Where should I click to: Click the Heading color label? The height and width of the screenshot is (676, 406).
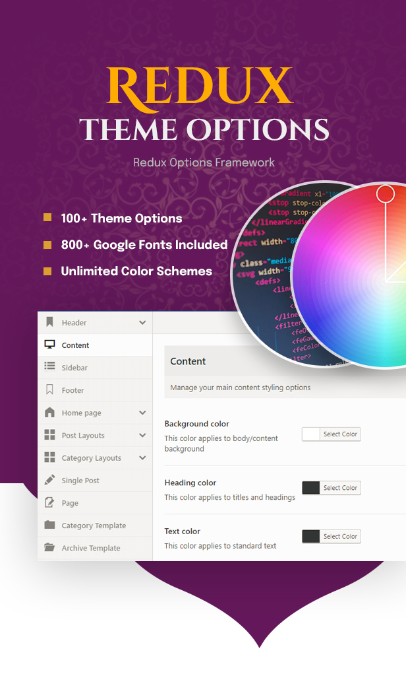[190, 483]
